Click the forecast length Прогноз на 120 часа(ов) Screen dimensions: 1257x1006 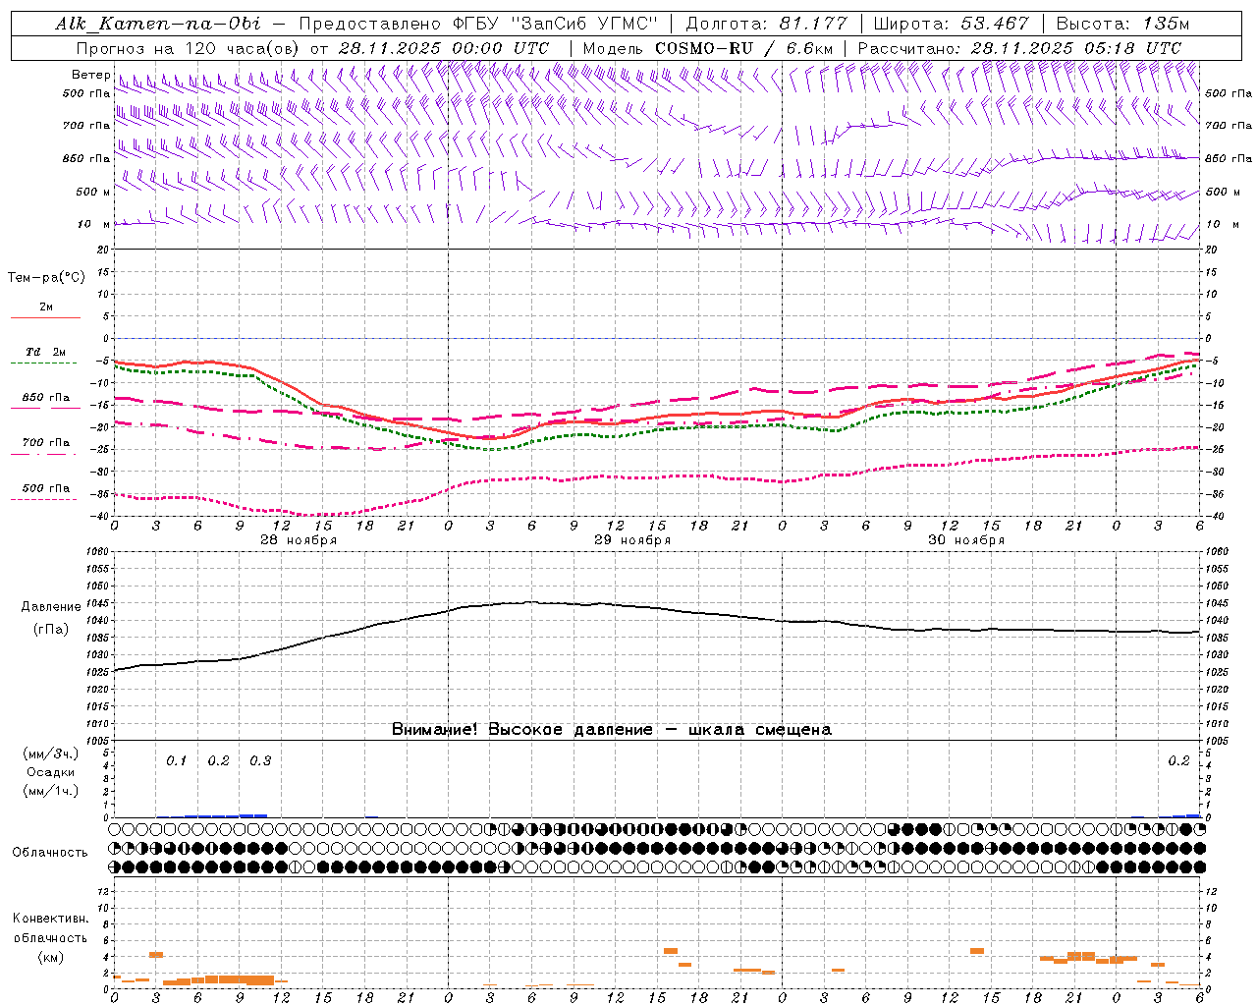189,48
